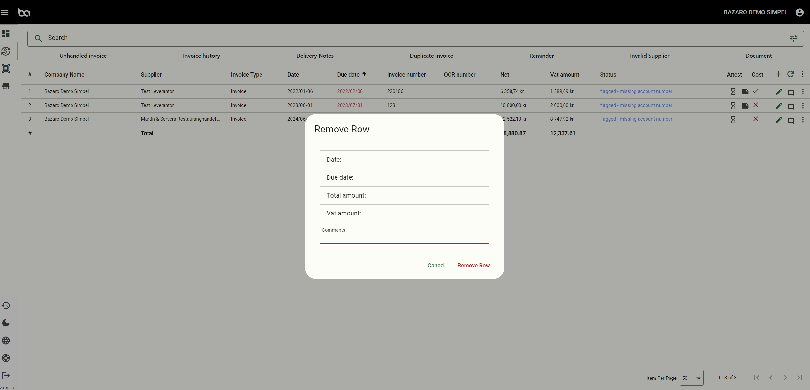Expand the Item Per Page dropdown
The width and height of the screenshot is (810, 390).
click(692, 378)
